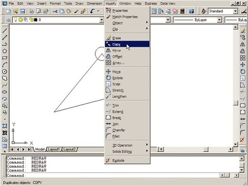Choose Explode from the Modify menu
This screenshot has height=186, width=248.
point(127,160)
